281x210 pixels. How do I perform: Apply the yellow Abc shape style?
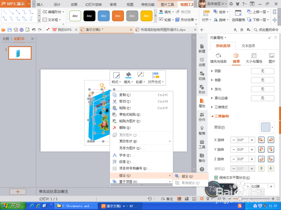click(146, 16)
